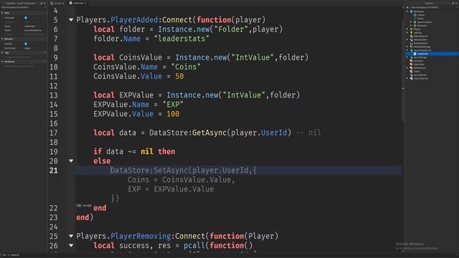Select the Leaderstats script icon in Explorer

415,54
